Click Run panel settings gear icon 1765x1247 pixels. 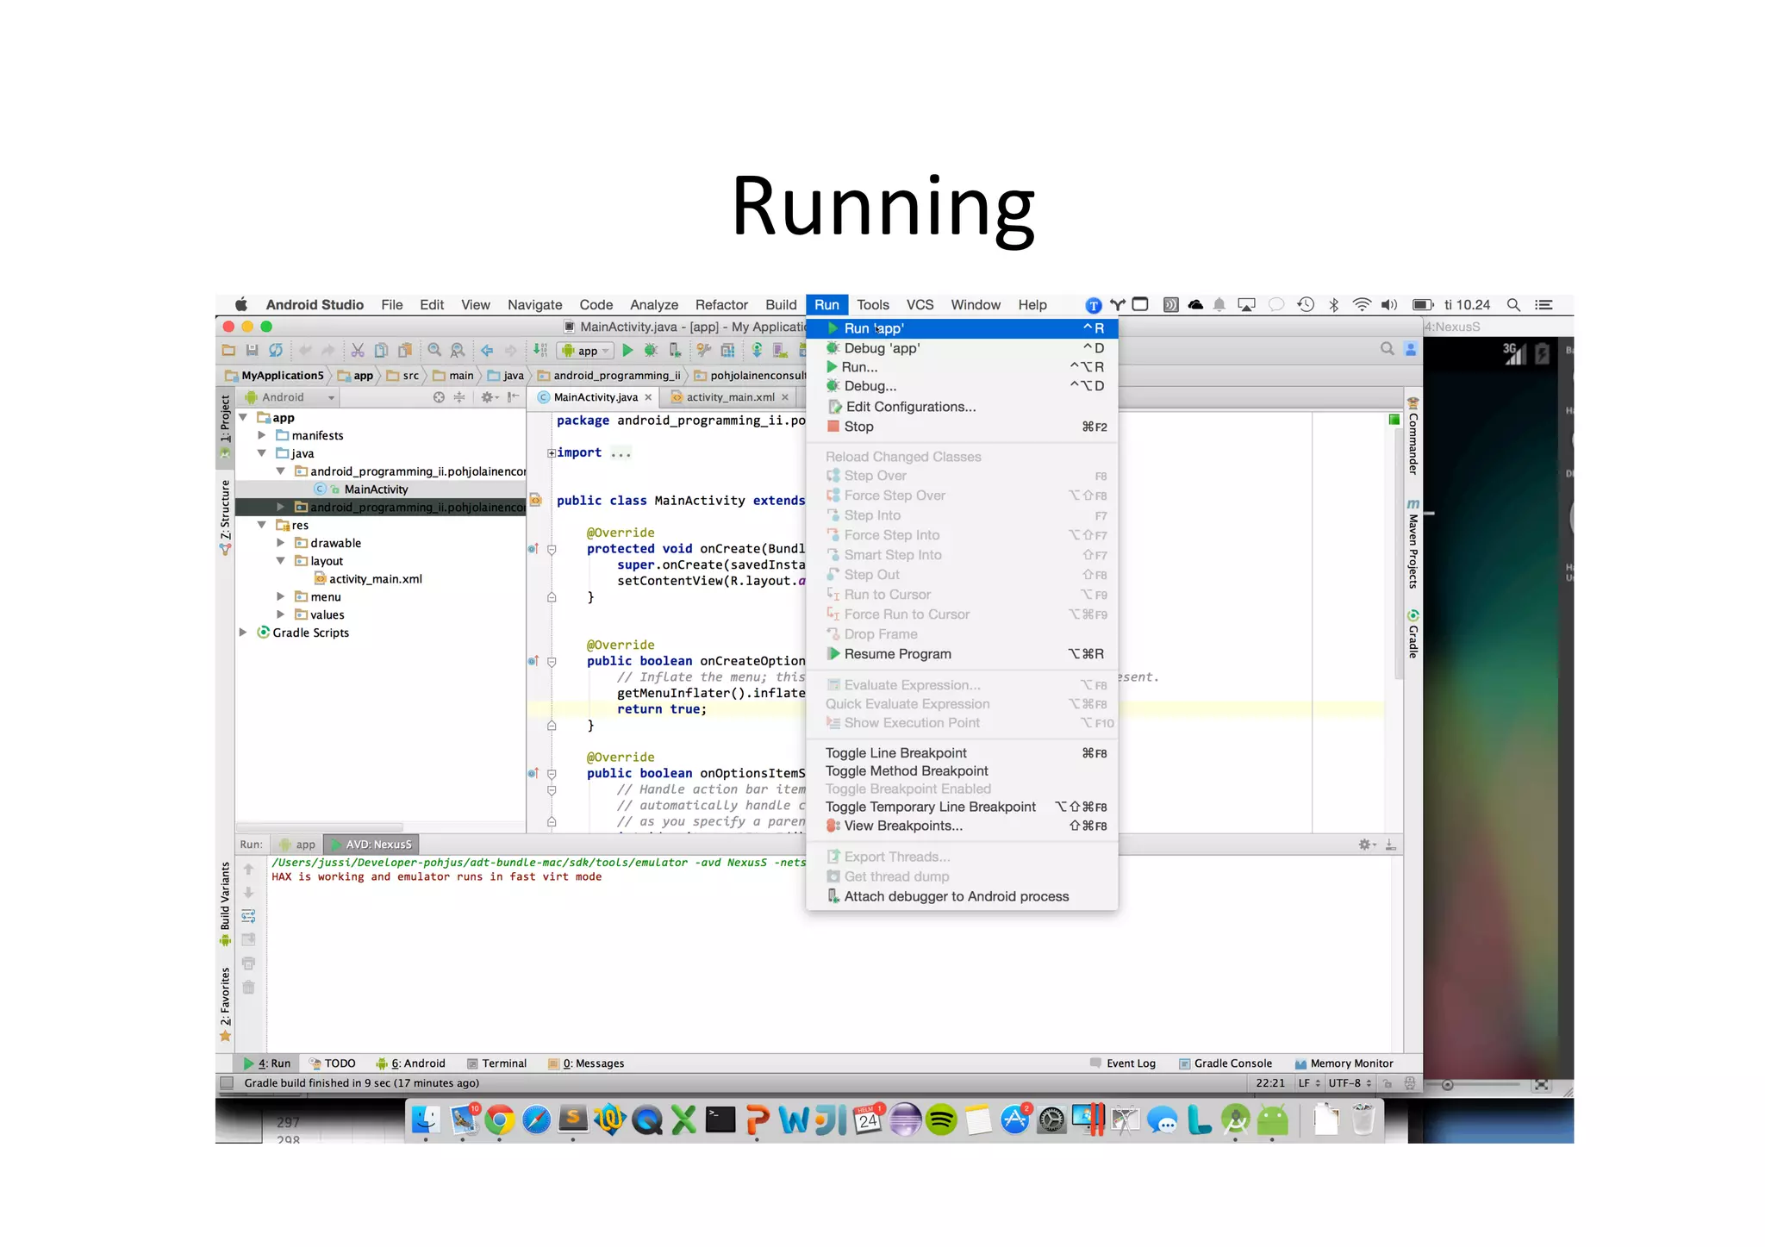coord(1365,845)
